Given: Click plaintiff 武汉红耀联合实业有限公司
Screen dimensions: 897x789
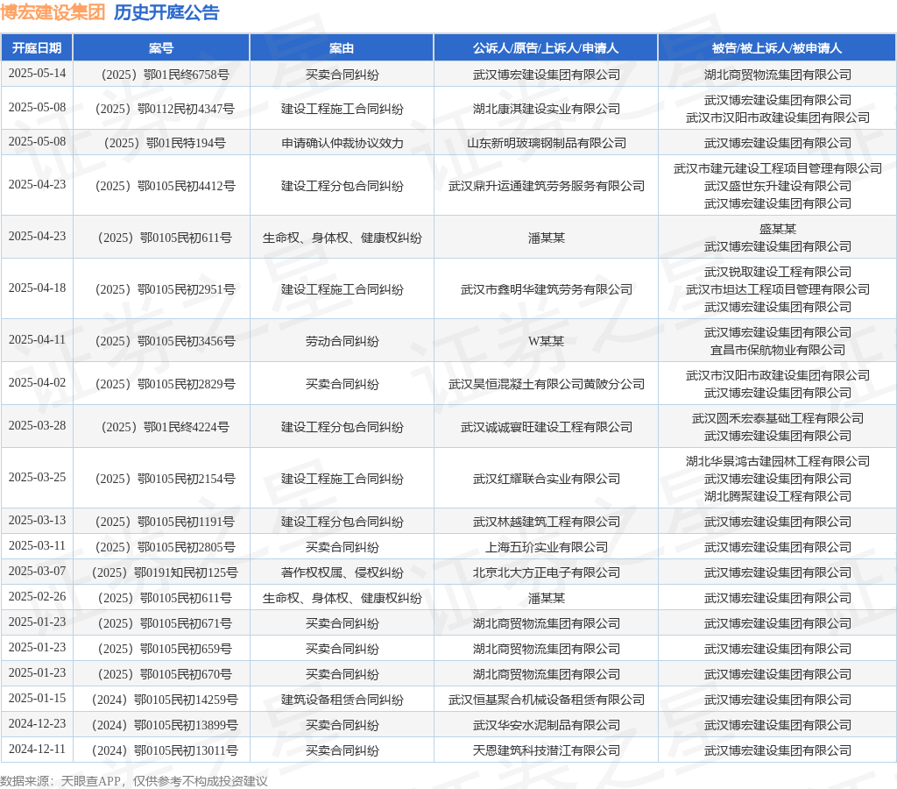Looking at the screenshot, I should 547,479.
